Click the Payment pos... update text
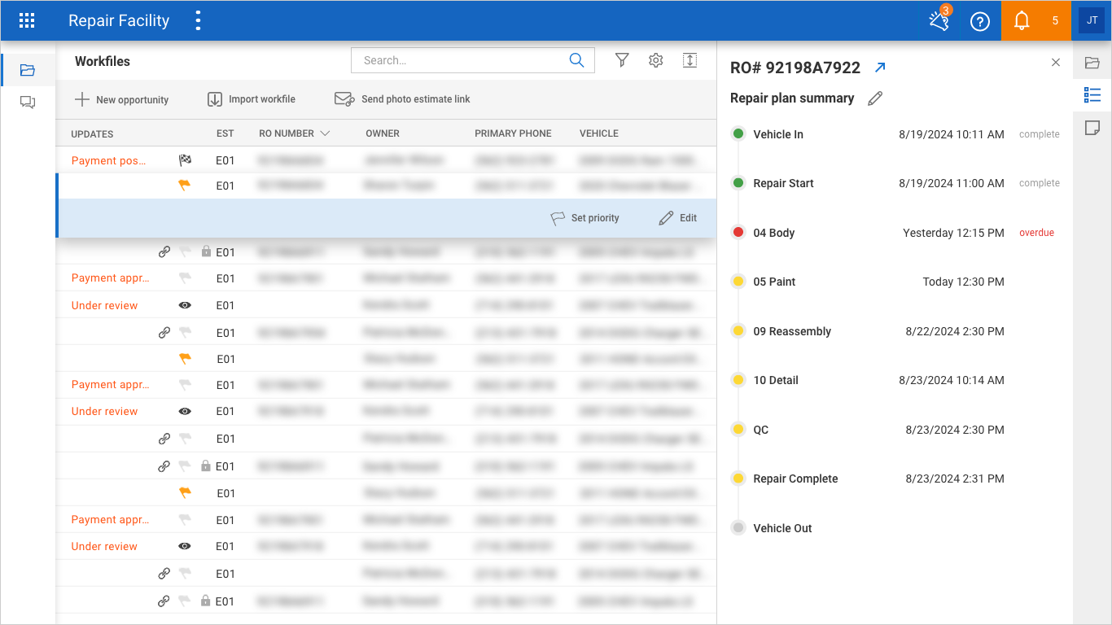 point(109,160)
